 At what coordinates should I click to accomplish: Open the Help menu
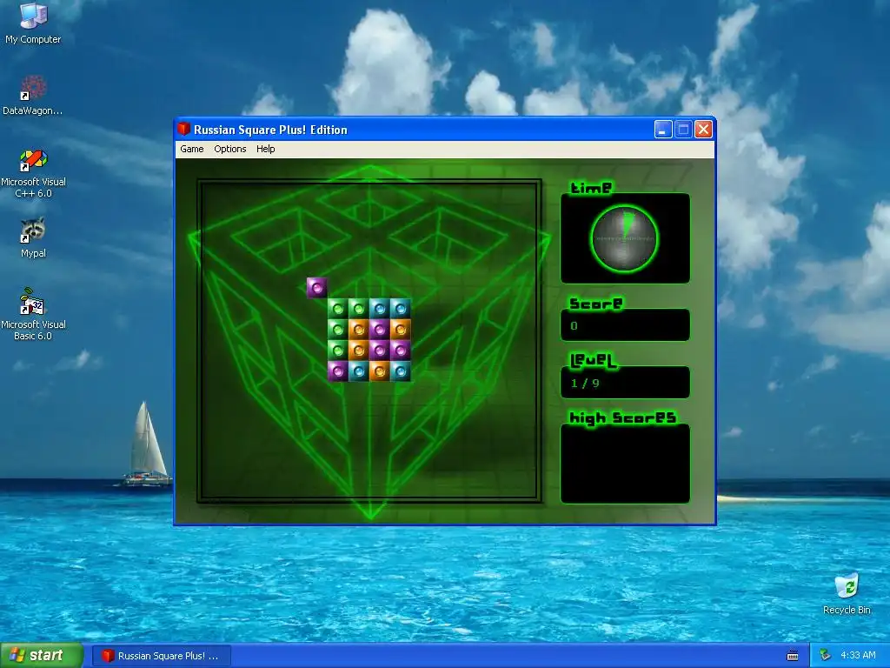(266, 149)
